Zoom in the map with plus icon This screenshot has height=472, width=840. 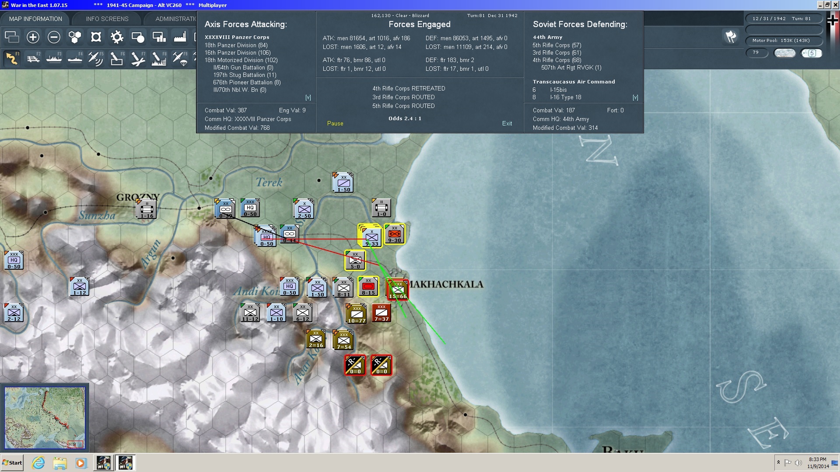[33, 37]
